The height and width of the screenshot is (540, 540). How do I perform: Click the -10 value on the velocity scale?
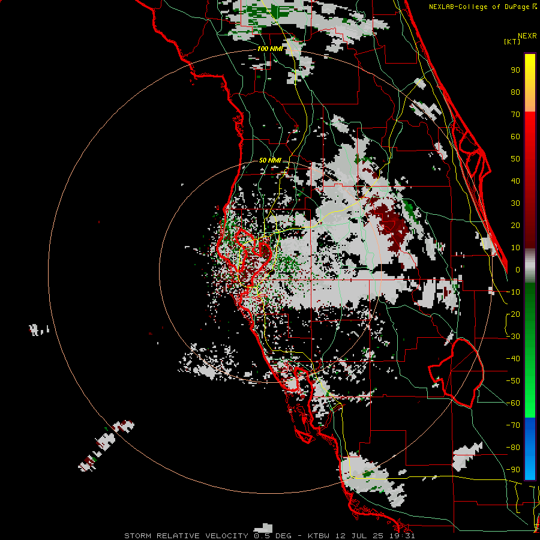point(513,292)
